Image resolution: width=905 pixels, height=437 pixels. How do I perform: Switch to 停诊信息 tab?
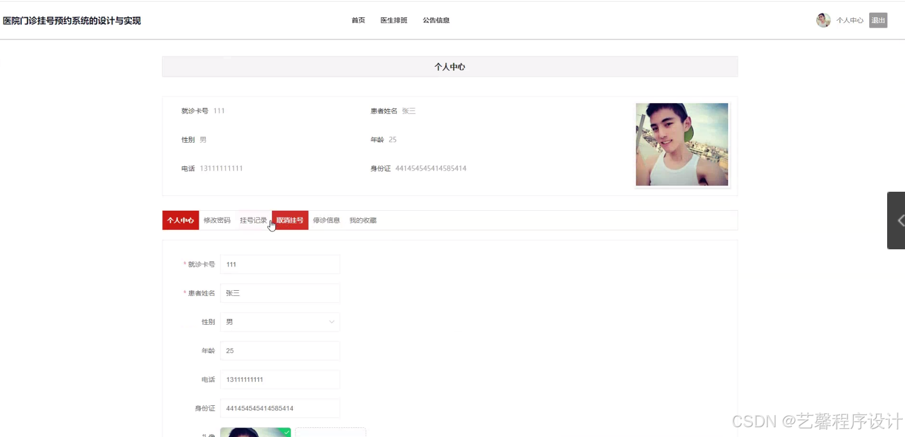coord(327,221)
